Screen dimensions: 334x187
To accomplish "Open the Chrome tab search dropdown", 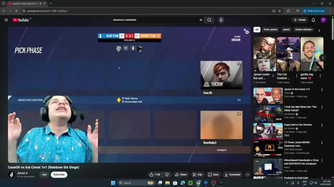I will 3,4.
